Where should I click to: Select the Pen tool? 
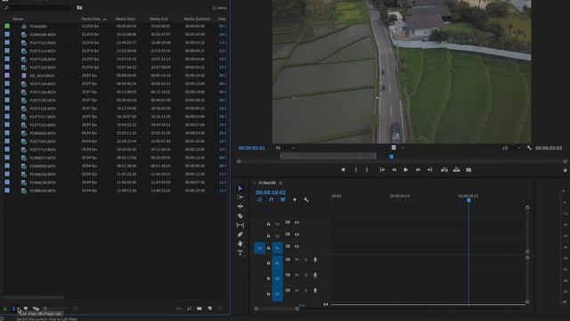[240, 235]
